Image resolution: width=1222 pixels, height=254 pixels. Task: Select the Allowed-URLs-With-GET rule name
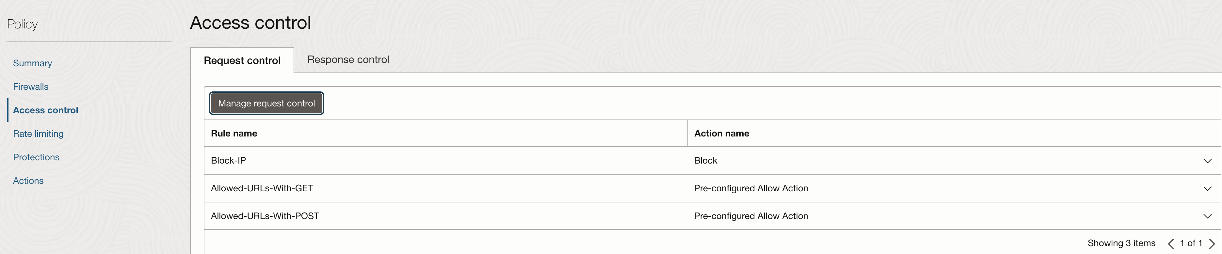coord(262,188)
